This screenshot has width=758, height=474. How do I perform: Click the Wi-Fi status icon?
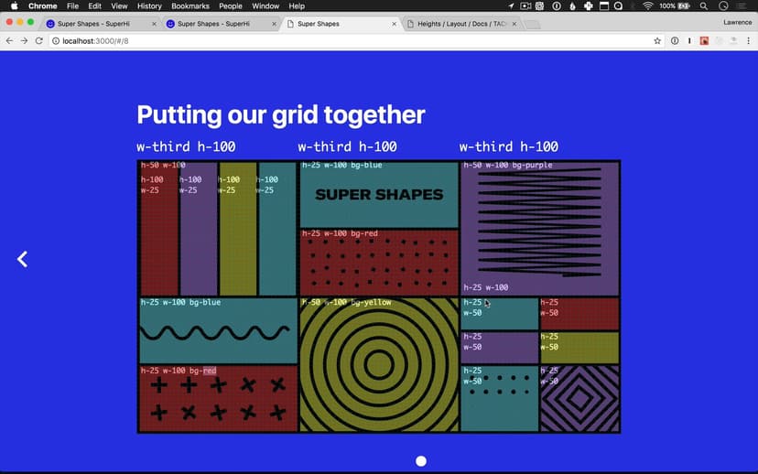click(x=648, y=6)
